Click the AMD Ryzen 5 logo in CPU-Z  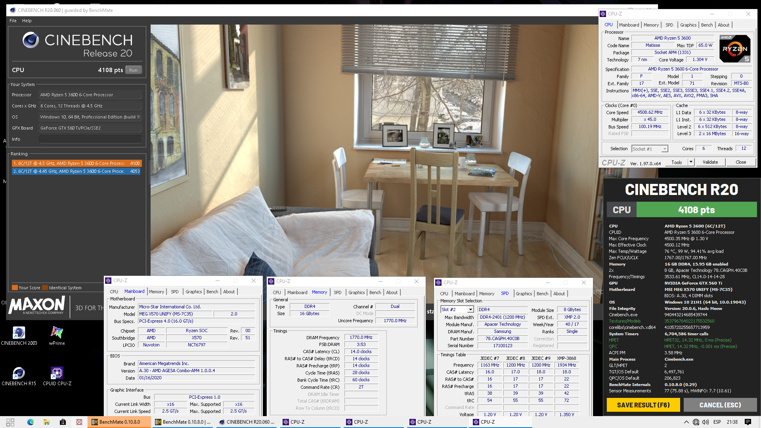pos(735,48)
